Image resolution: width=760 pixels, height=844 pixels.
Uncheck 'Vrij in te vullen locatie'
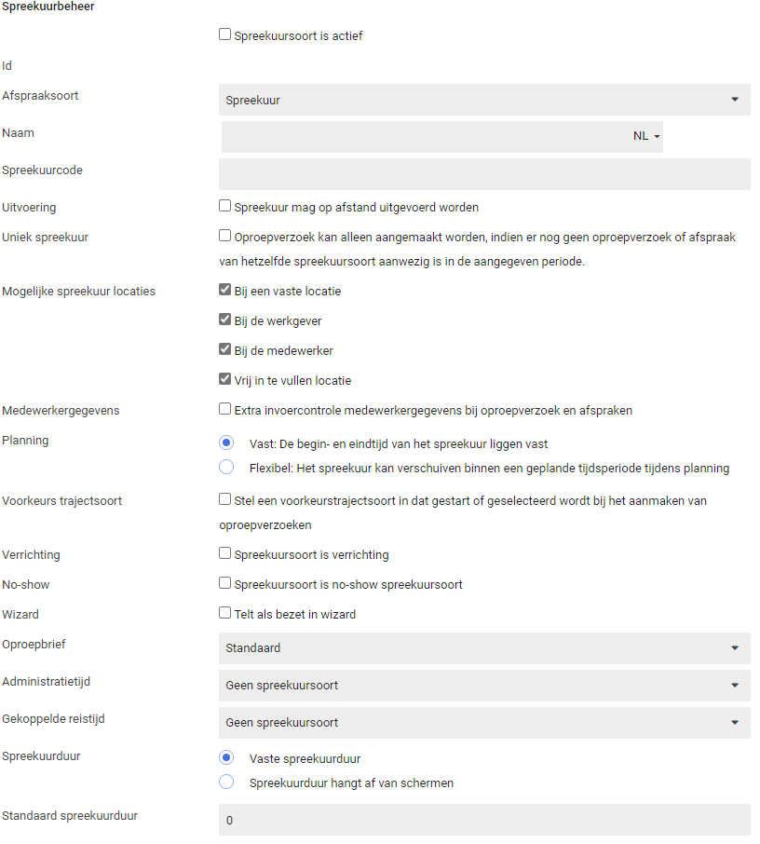tap(224, 379)
